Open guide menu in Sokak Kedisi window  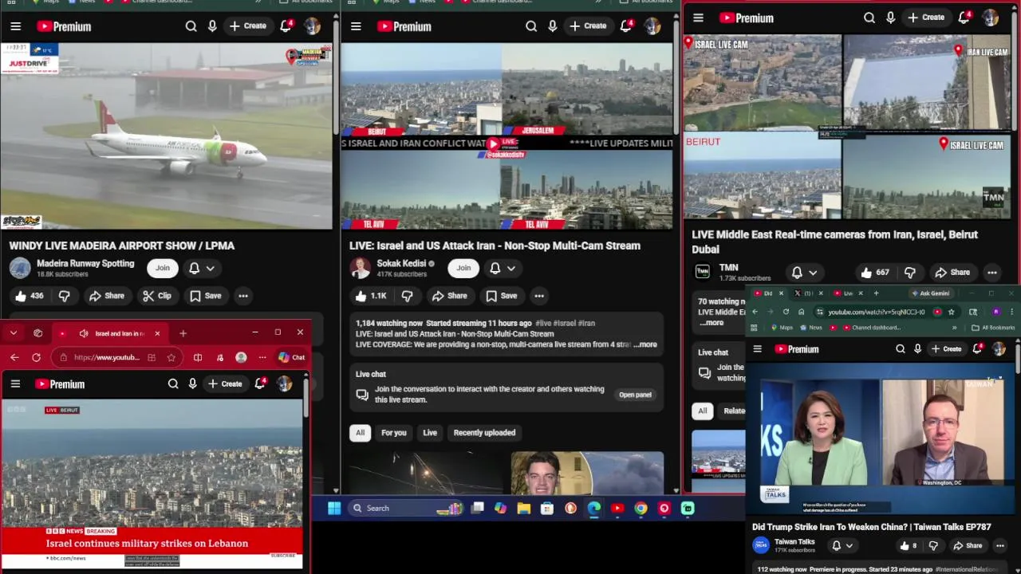pyautogui.click(x=356, y=26)
